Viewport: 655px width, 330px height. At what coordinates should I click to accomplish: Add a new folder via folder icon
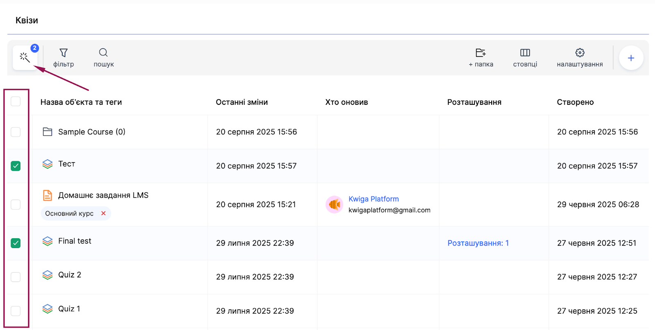[481, 53]
